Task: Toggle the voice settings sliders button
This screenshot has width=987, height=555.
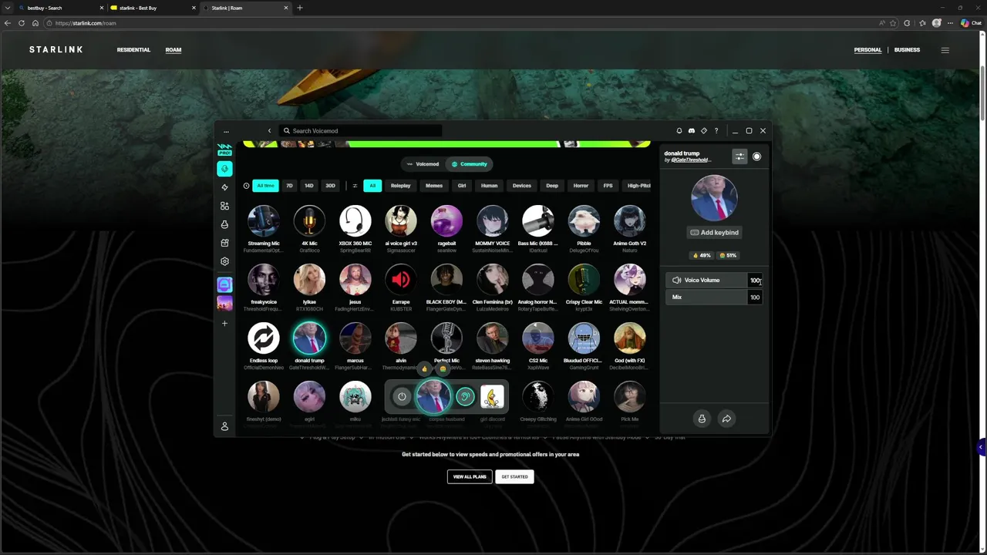Action: 739,156
